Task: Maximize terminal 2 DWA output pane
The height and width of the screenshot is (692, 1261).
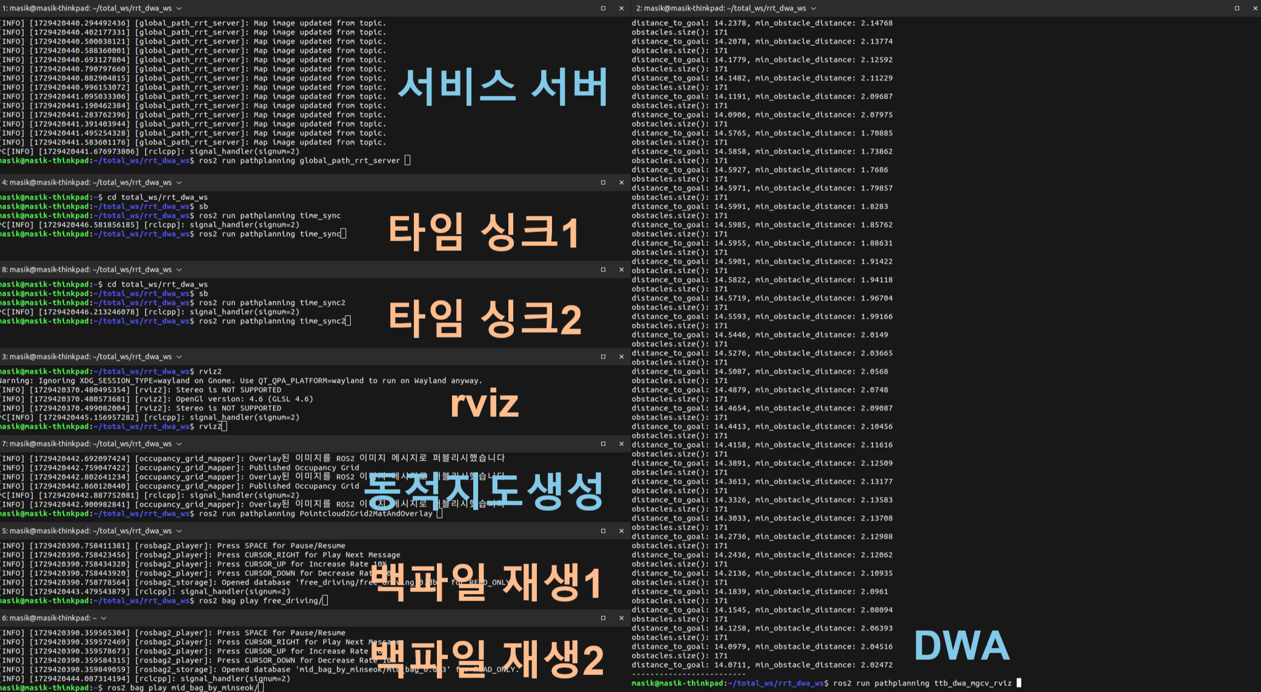Action: pyautogui.click(x=1237, y=8)
